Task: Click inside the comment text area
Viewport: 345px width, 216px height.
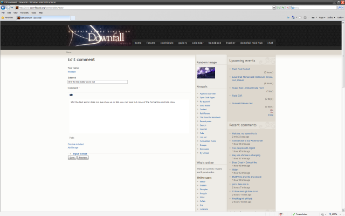Action: coord(129,116)
